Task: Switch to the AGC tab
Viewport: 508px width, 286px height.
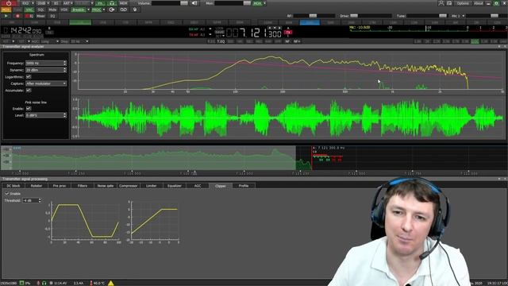Action: 198,186
